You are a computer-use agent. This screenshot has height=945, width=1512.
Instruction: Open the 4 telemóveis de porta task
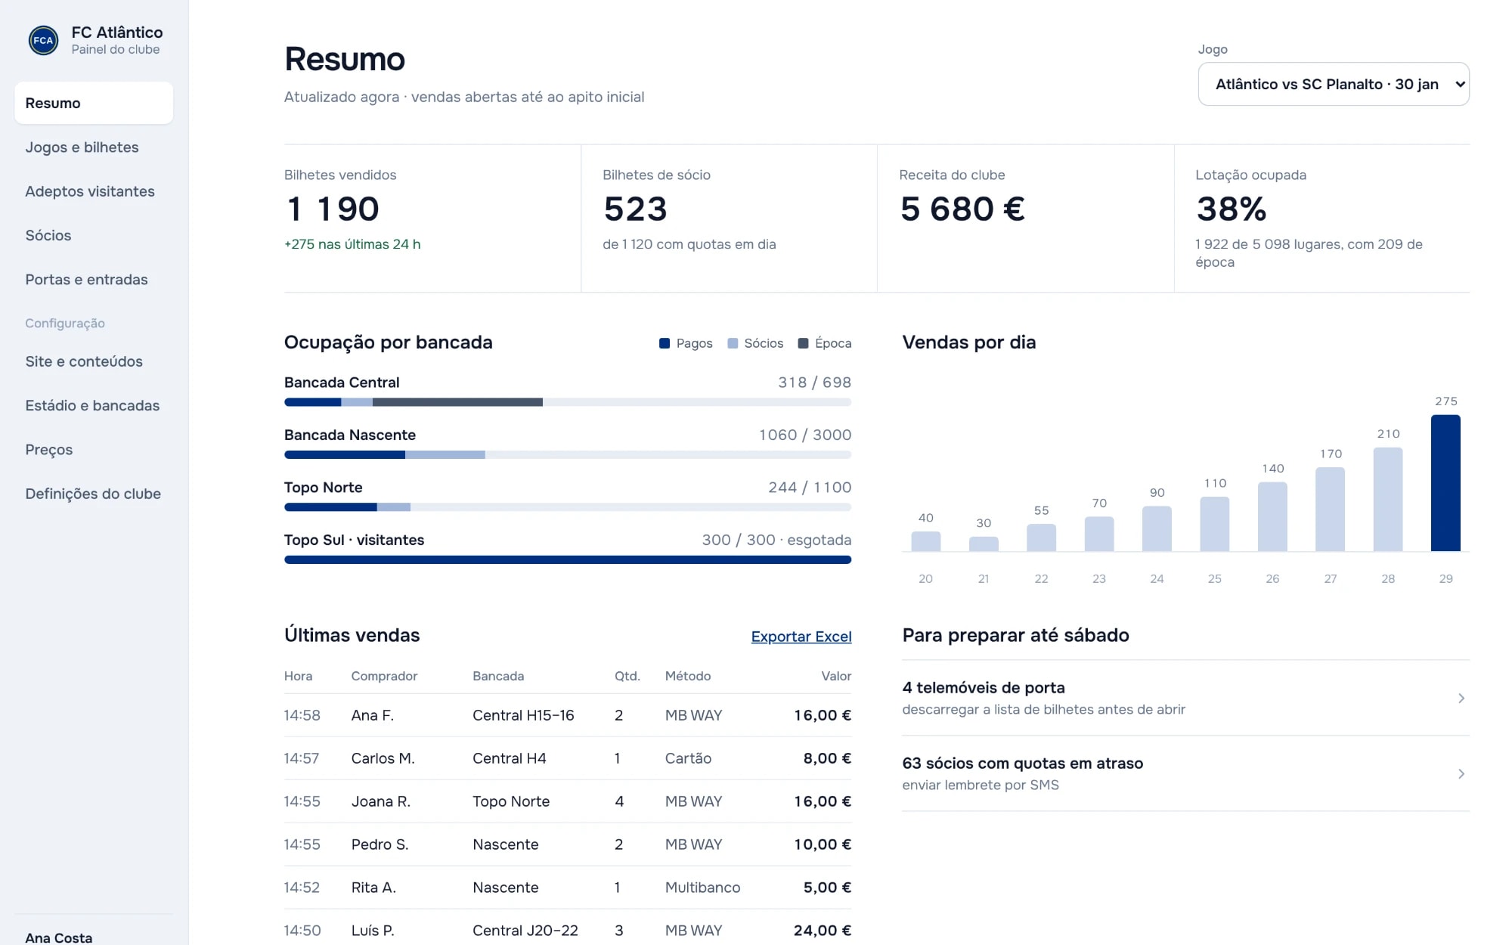[1185, 698]
